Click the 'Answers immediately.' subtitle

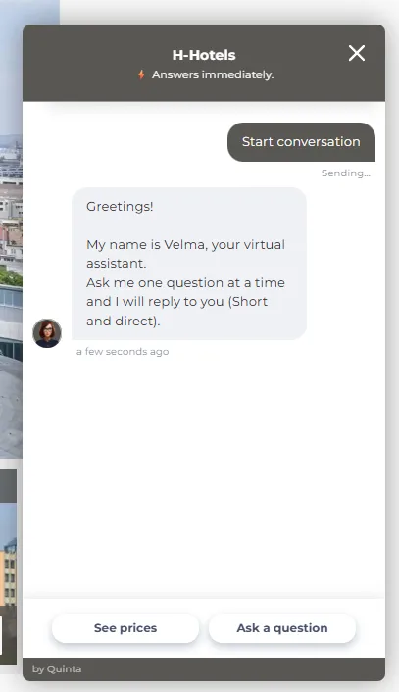(213, 74)
